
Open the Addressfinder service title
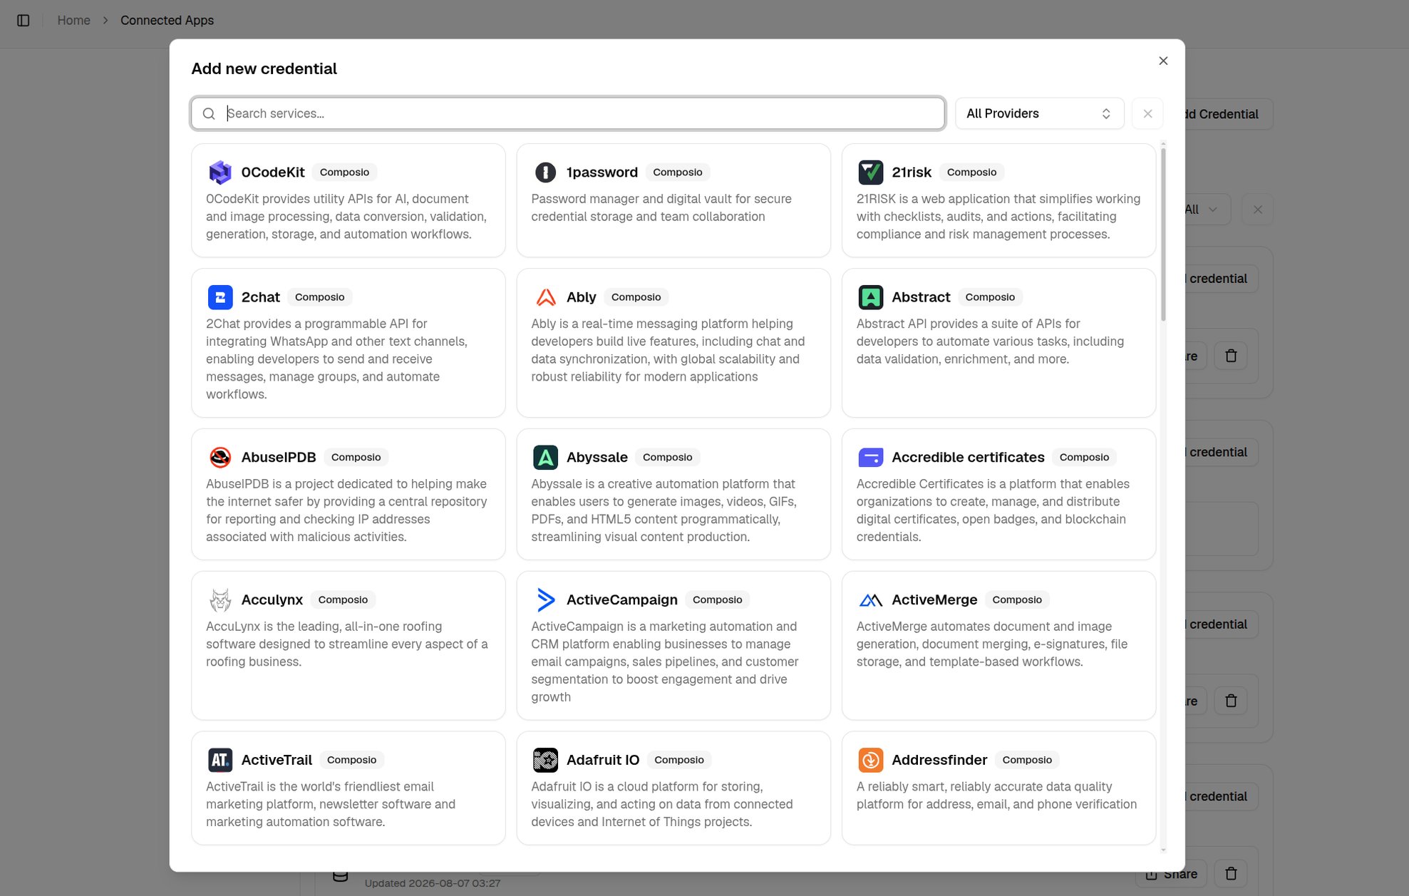[939, 760]
